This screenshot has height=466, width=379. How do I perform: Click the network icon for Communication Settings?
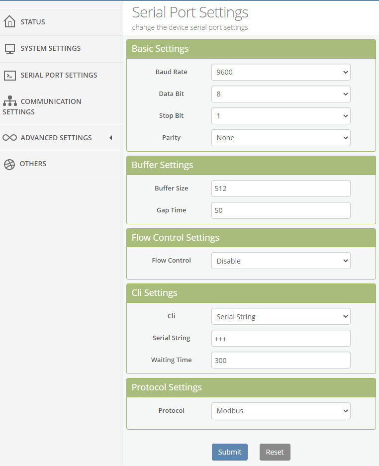(x=10, y=101)
